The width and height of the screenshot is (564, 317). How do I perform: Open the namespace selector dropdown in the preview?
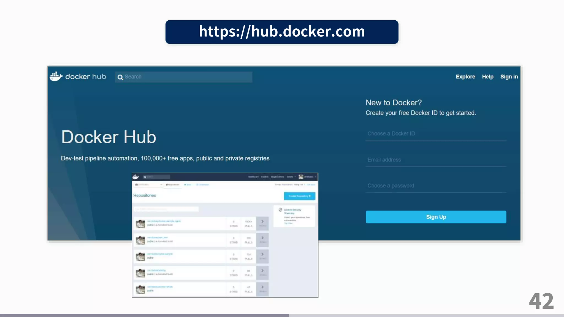tap(148, 185)
